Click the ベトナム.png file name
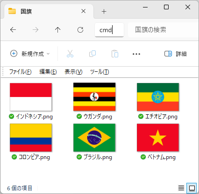 (x=161, y=157)
